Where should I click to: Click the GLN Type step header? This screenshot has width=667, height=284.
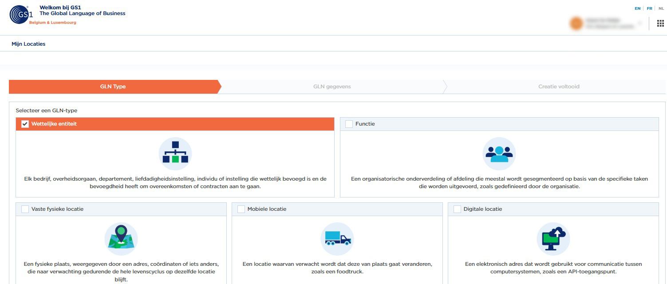pos(113,87)
